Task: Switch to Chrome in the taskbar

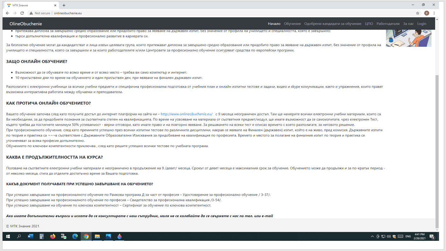Action: coord(86,236)
